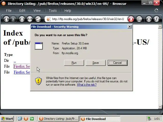Click the red Go button
Image resolution: width=163 pixels, height=122 pixels.
pyautogui.click(x=131, y=19)
